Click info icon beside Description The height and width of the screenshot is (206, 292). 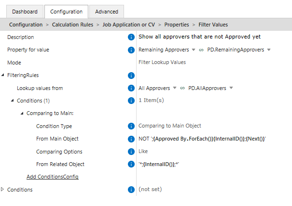131,37
